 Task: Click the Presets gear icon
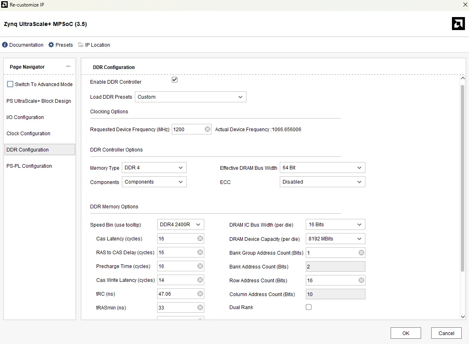(51, 45)
